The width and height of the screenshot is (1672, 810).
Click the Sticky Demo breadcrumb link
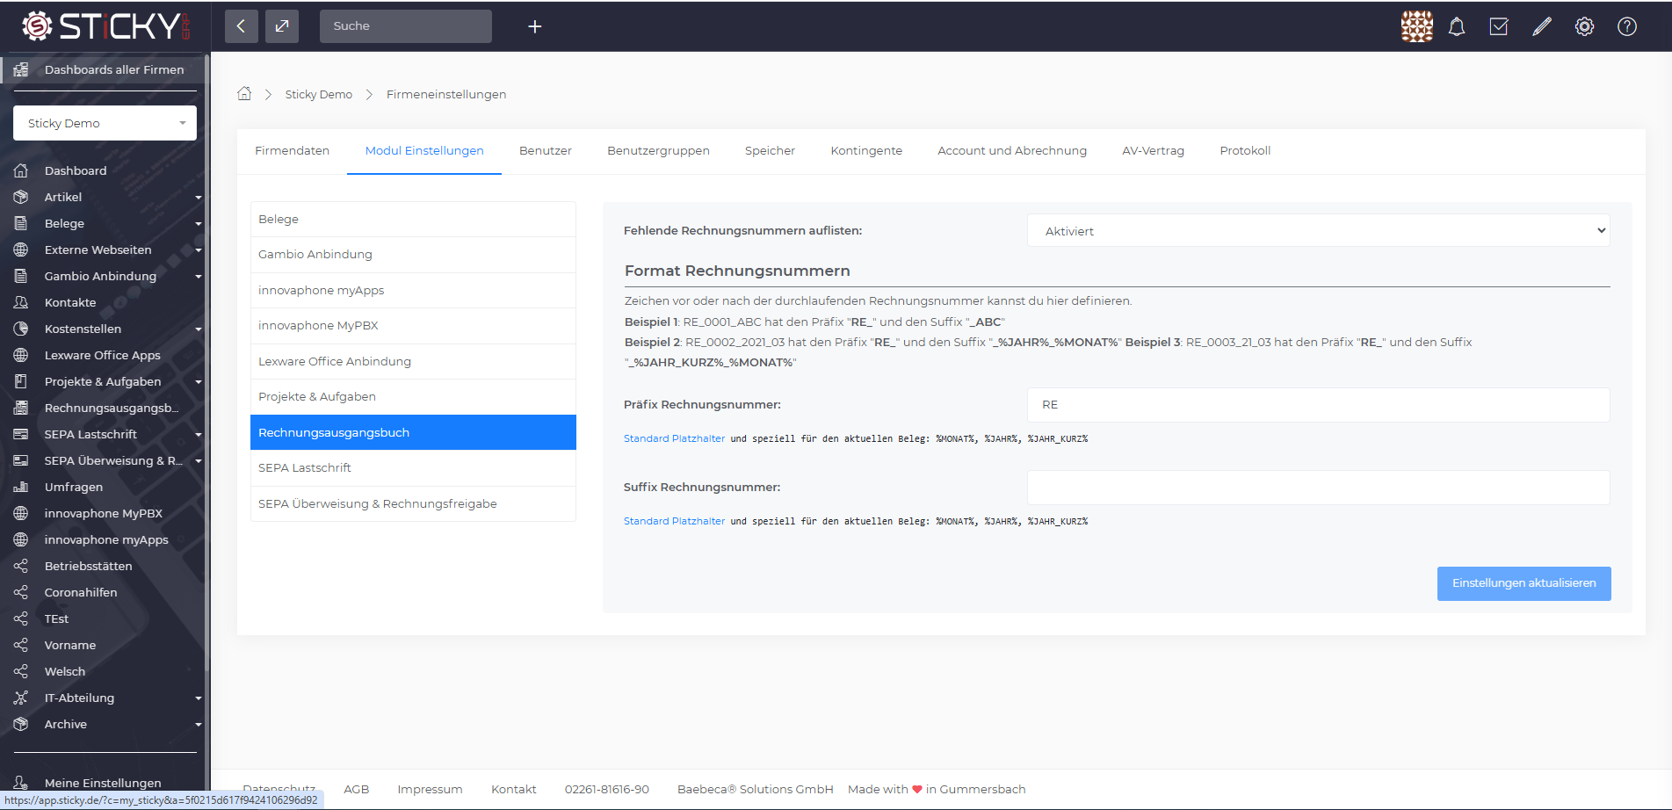coord(318,94)
